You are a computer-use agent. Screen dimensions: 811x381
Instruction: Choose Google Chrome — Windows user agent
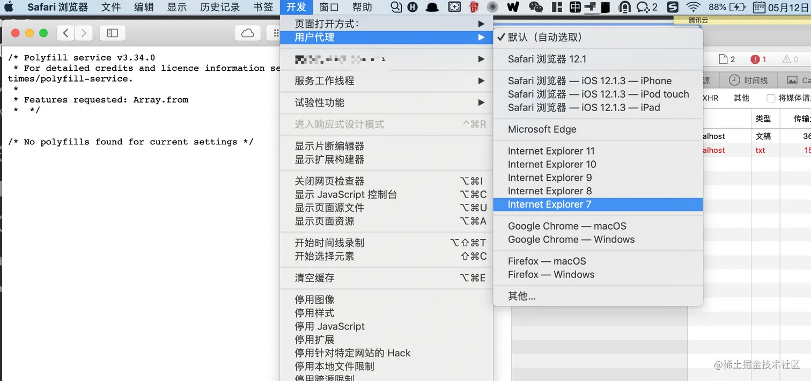[598, 239]
